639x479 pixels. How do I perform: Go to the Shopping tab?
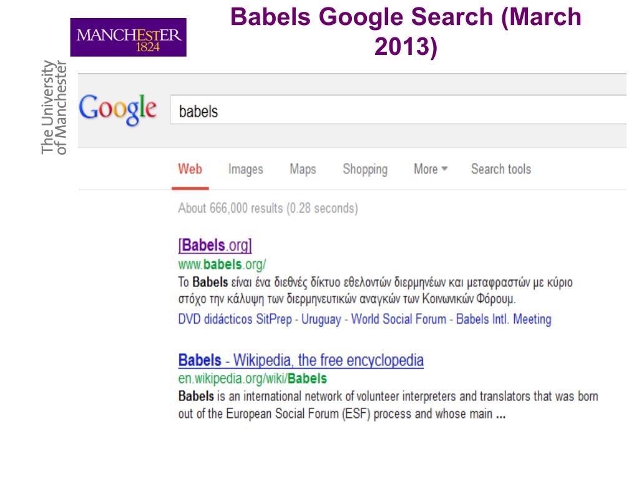(x=365, y=169)
